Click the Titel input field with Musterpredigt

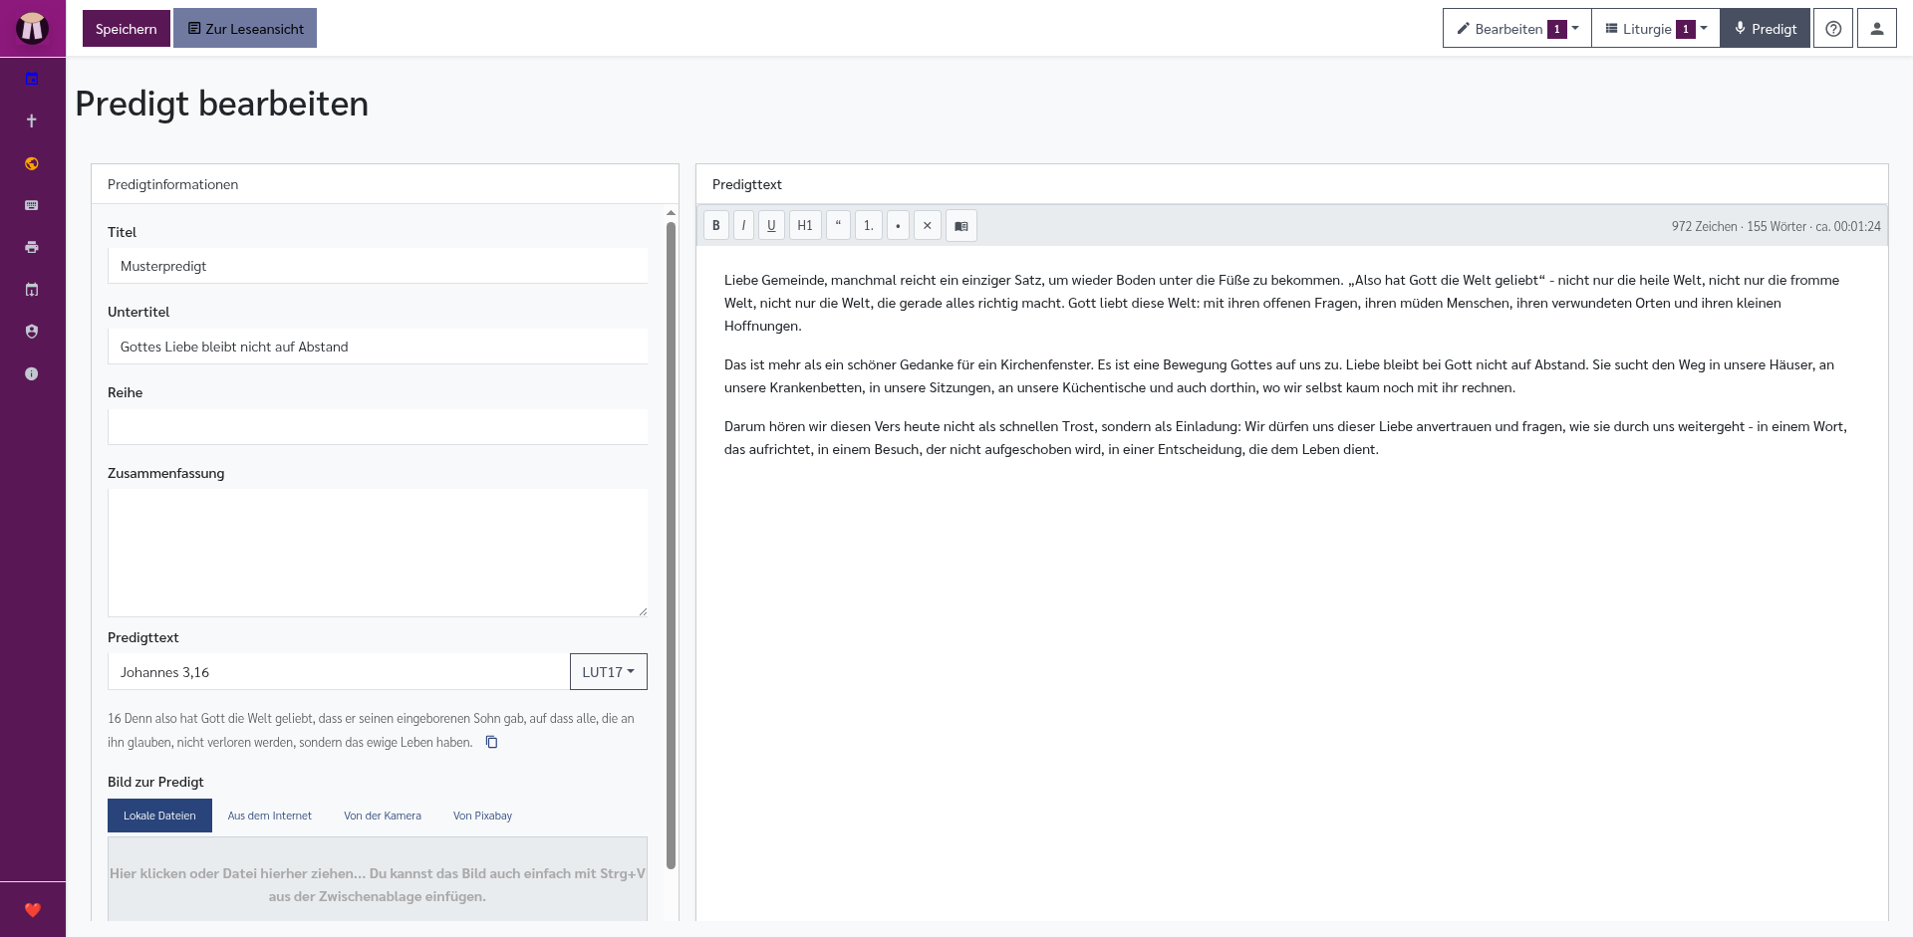click(378, 266)
